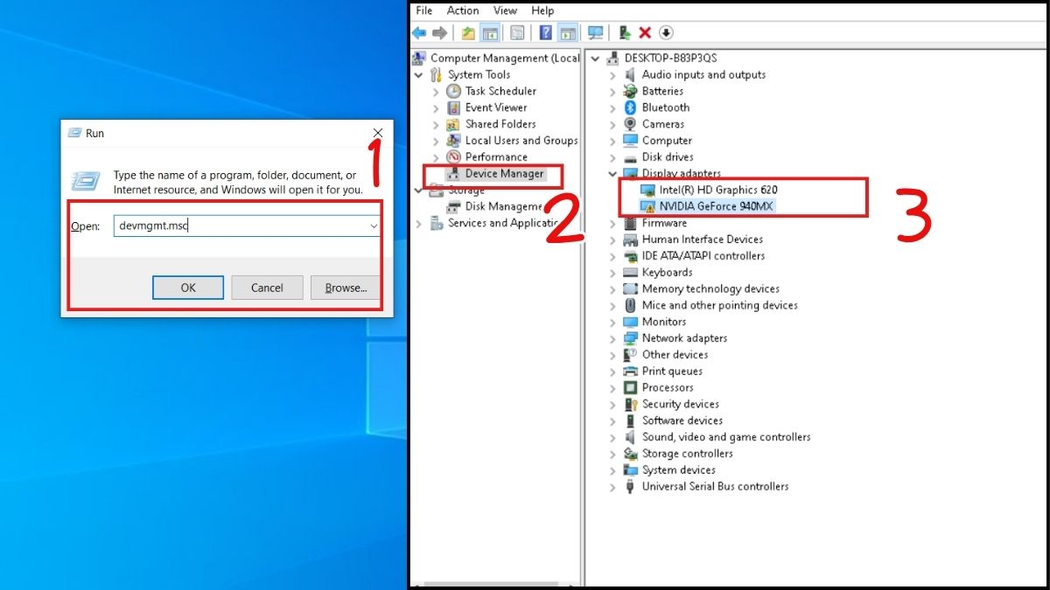The image size is (1050, 590).
Task: Select the Memory technology devices label
Action: 710,289
